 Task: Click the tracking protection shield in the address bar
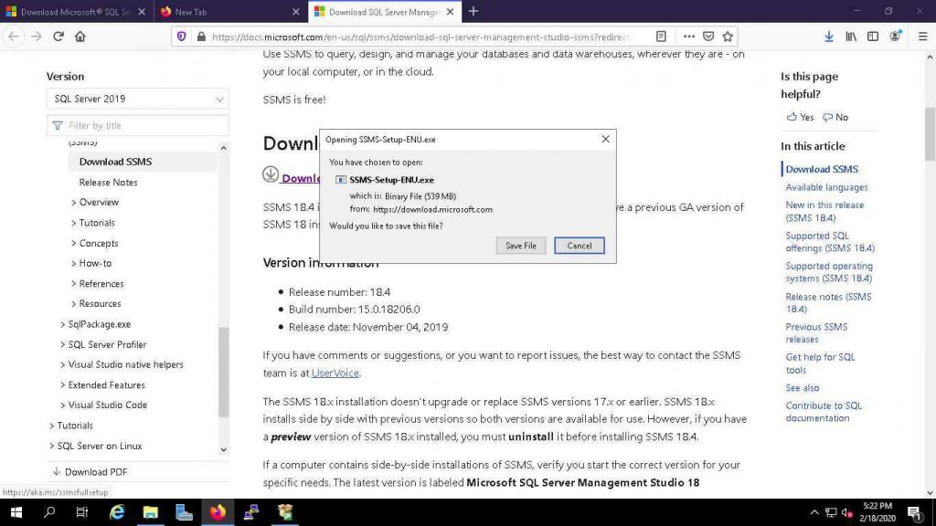click(x=183, y=37)
